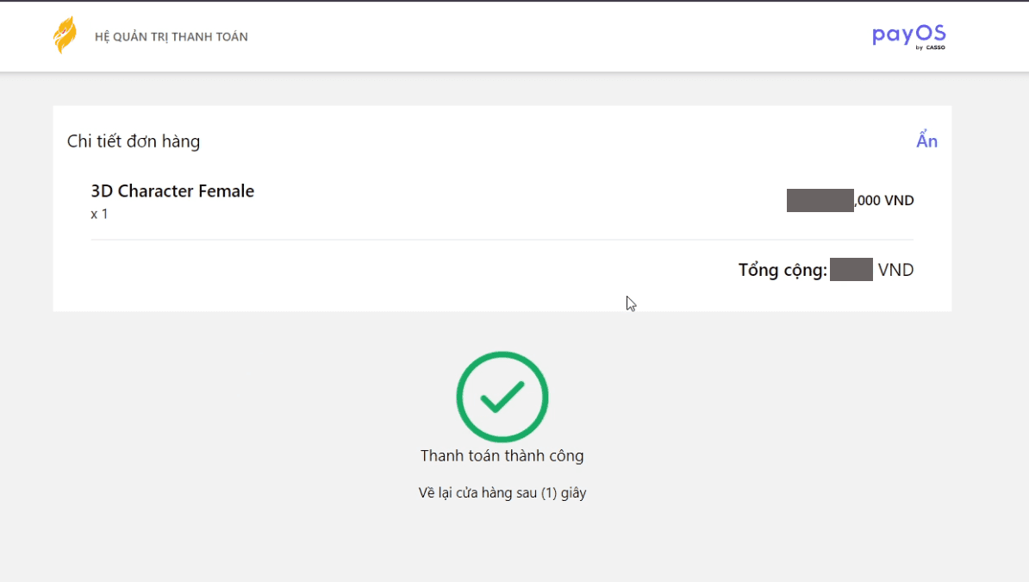Click the ,000 VND price suffix text
Viewport: 1029px width, 582px height.
884,200
